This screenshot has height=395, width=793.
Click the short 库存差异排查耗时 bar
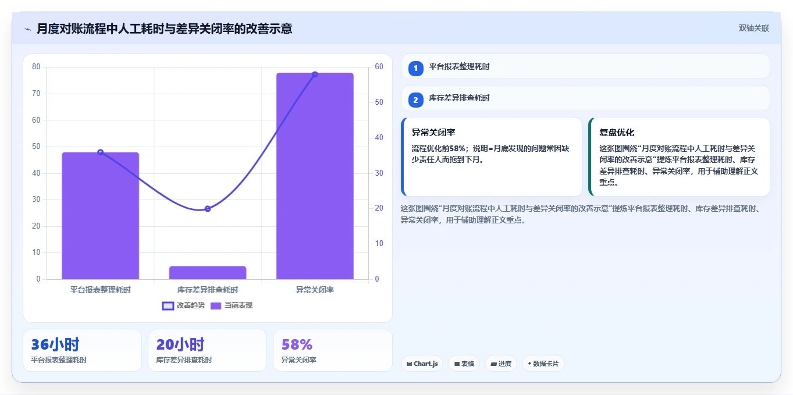(208, 273)
